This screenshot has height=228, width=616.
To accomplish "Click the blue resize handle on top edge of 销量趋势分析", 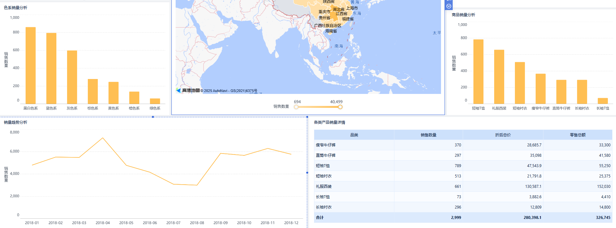I will pyautogui.click(x=153, y=117).
